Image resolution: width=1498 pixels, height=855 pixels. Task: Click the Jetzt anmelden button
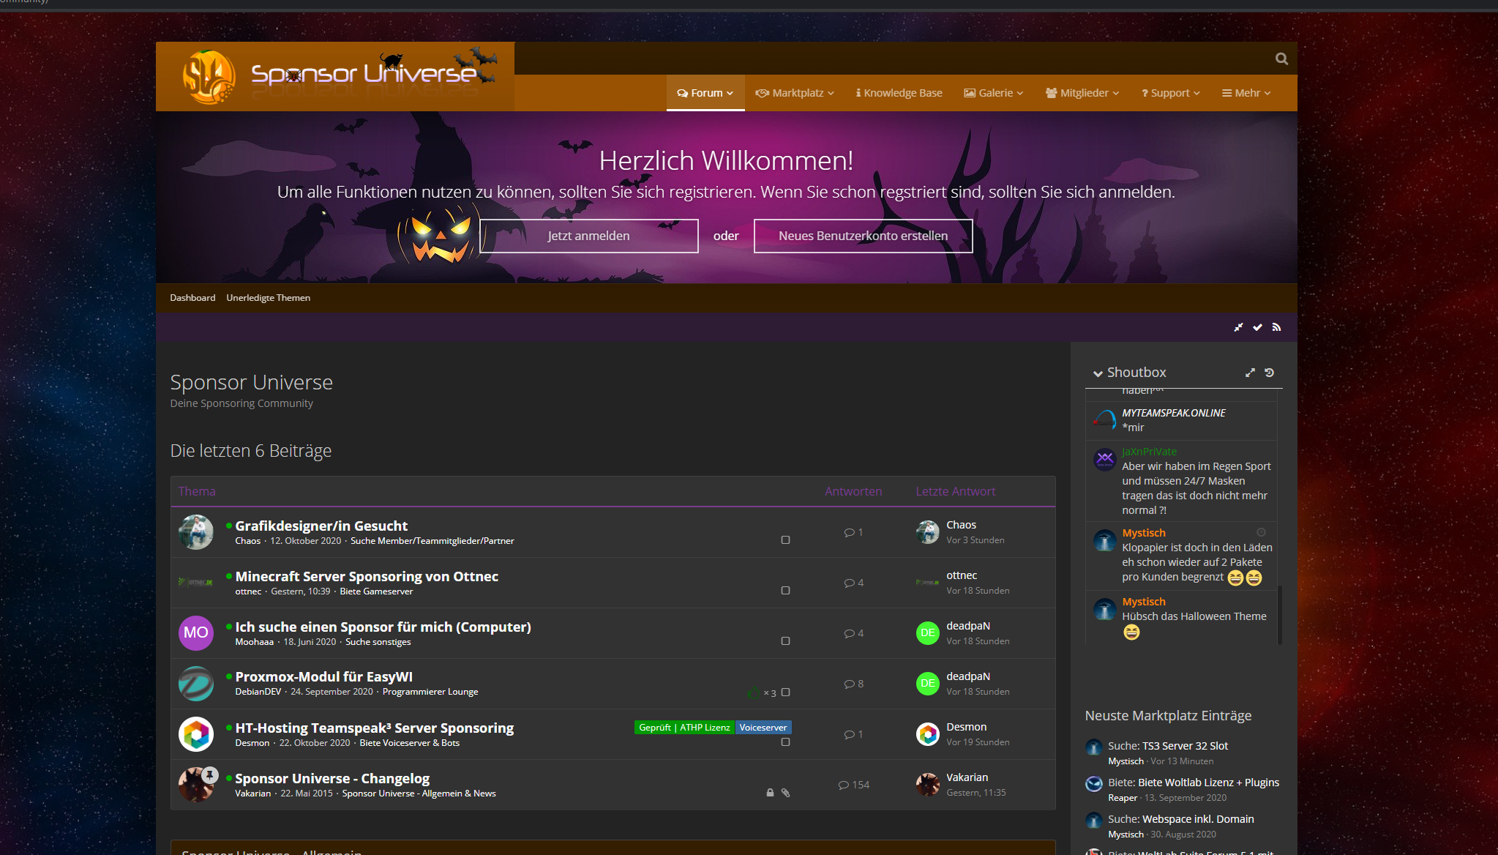click(588, 236)
